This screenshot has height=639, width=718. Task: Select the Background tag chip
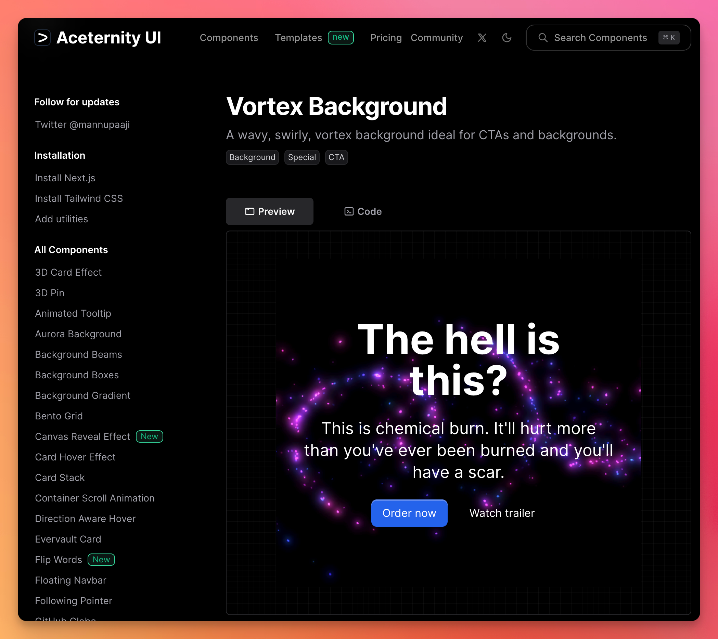pyautogui.click(x=252, y=157)
